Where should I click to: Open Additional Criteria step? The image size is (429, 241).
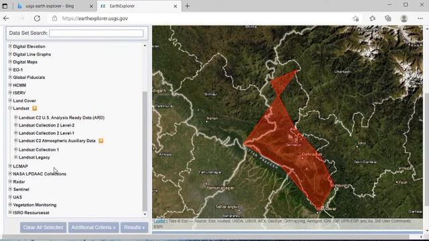(93, 228)
